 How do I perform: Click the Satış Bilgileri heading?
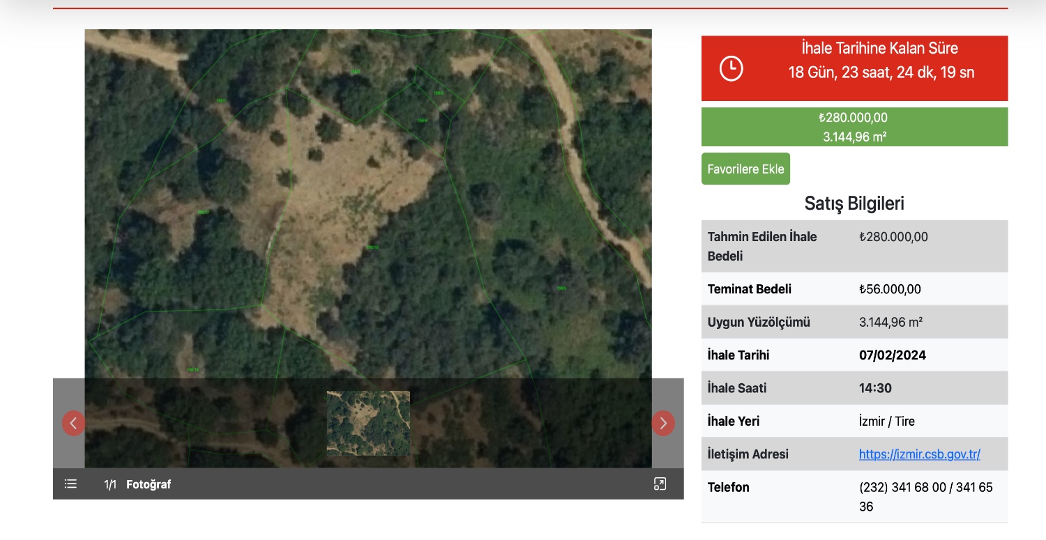tap(854, 203)
